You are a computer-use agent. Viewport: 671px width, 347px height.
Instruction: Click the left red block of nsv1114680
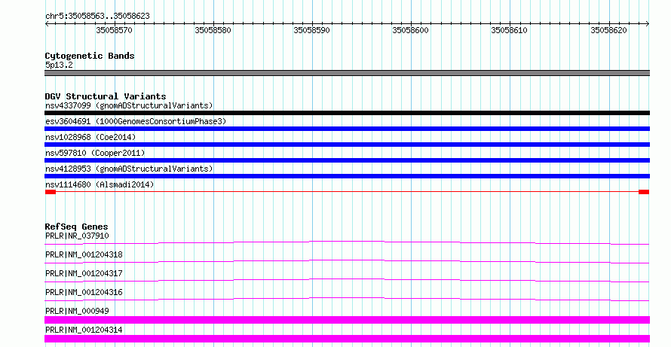point(51,192)
